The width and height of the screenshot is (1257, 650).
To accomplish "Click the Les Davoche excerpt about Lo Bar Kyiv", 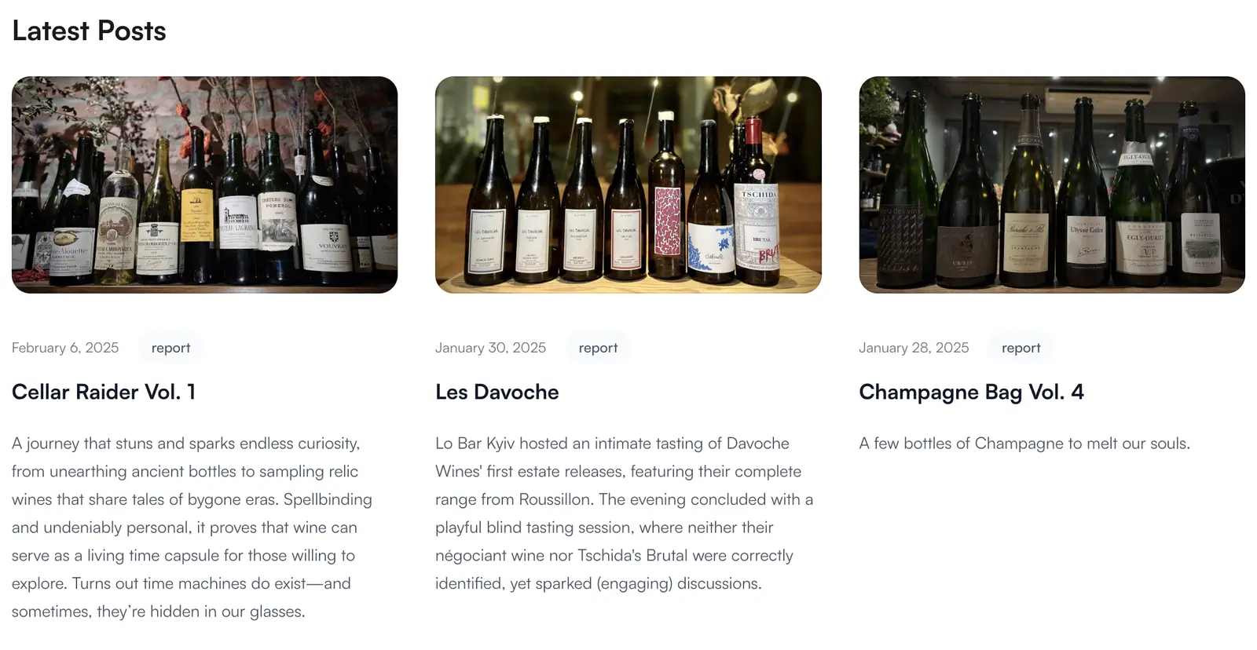I will click(x=625, y=513).
